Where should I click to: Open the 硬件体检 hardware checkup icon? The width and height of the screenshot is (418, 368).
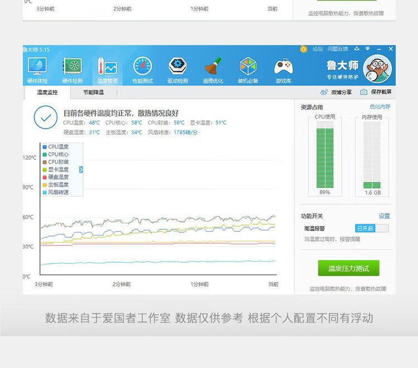pos(37,70)
